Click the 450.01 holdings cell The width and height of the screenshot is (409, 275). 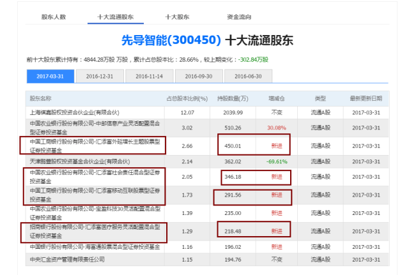point(233,146)
